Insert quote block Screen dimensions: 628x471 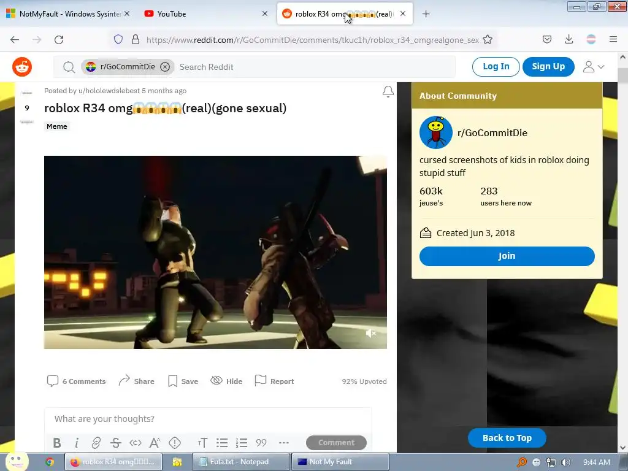pos(261,443)
